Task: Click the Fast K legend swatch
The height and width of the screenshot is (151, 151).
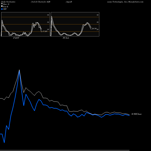Action: 2,6
